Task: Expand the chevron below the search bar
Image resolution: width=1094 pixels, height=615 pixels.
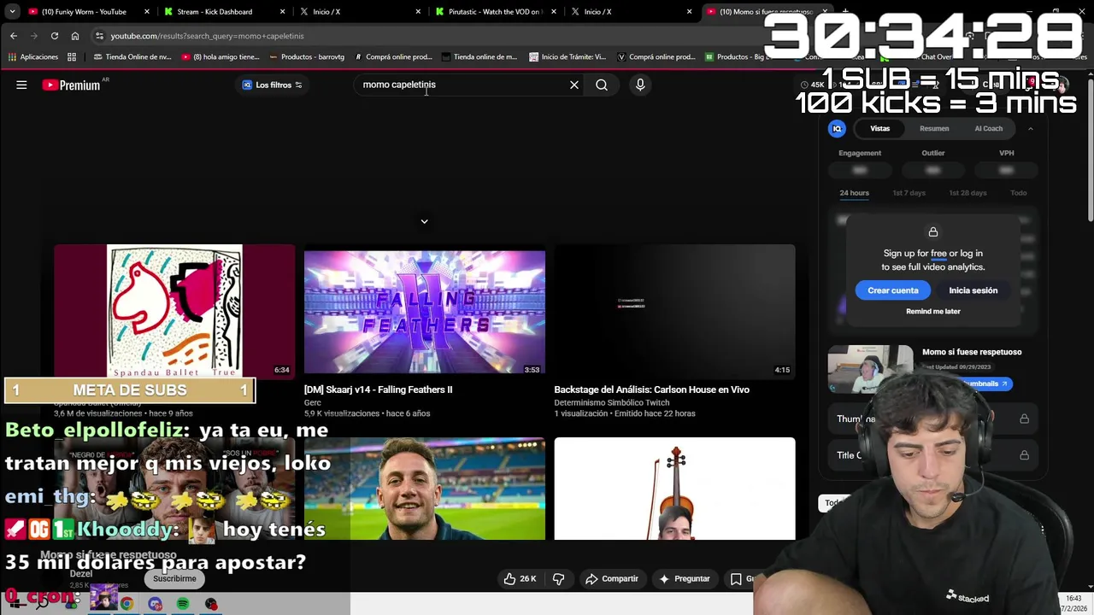Action: pyautogui.click(x=424, y=221)
